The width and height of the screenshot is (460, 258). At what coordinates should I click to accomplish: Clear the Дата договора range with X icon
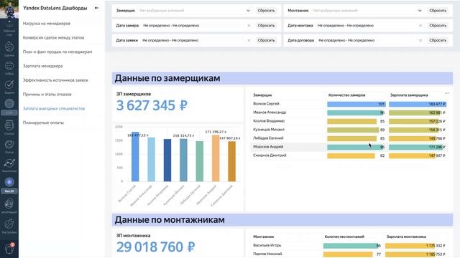[420, 40]
